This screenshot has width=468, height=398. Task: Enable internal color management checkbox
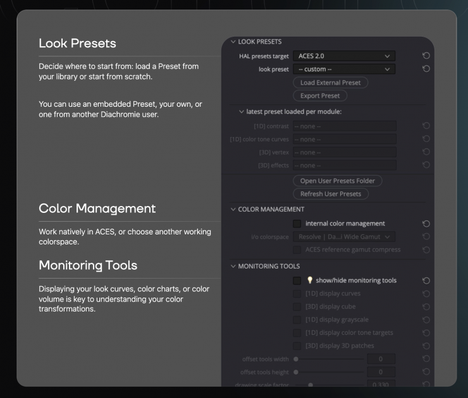pyautogui.click(x=297, y=224)
